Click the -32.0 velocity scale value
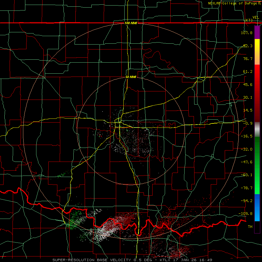Image resolution: width=262 pixels, height=262 pixels. click(x=247, y=149)
